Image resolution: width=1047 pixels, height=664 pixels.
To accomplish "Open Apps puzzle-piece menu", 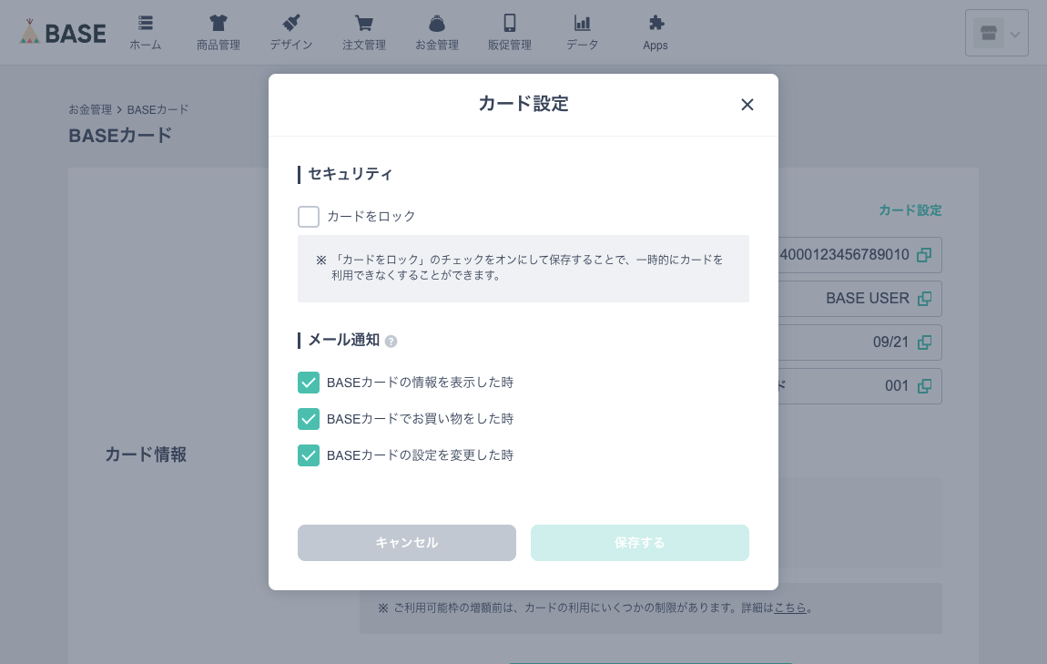I will point(655,33).
